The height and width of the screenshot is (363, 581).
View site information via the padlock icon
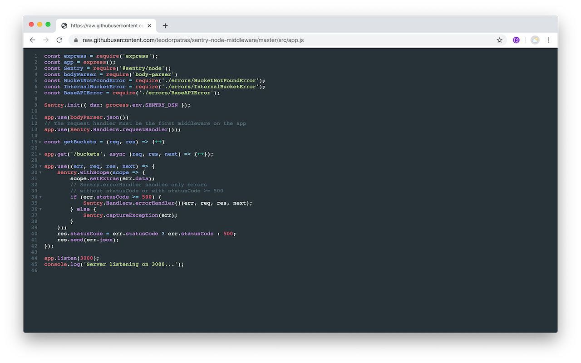75,40
